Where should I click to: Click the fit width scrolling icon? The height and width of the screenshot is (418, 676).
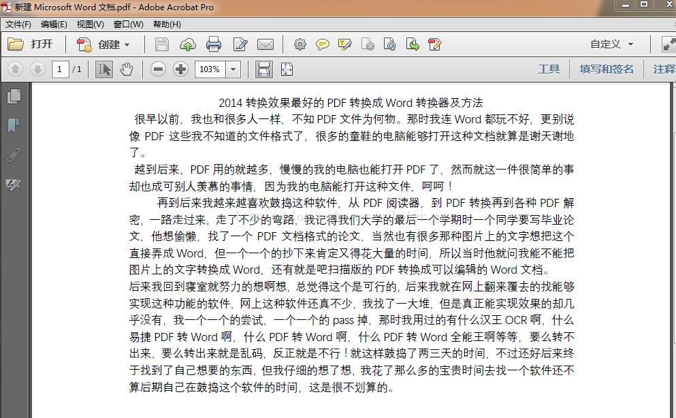point(264,69)
